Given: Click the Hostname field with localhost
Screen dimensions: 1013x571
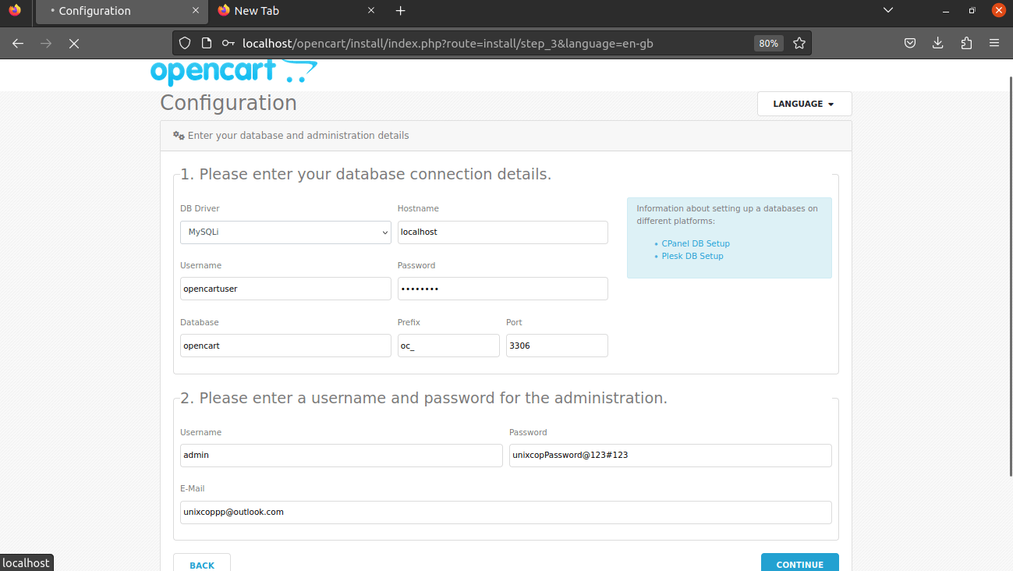Looking at the screenshot, I should coord(502,232).
